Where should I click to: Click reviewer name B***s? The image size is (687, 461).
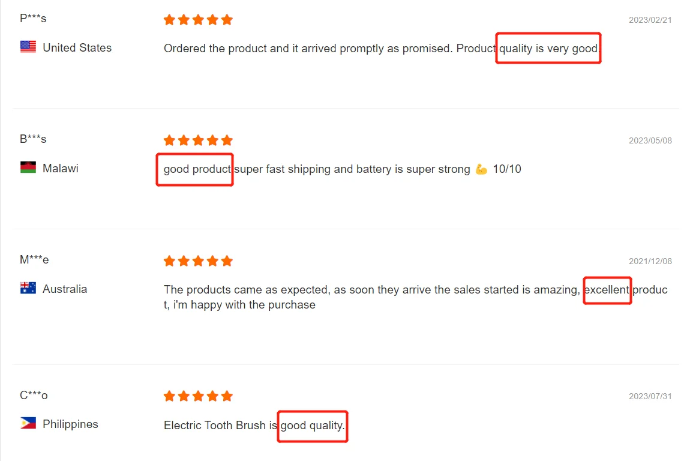pos(33,139)
